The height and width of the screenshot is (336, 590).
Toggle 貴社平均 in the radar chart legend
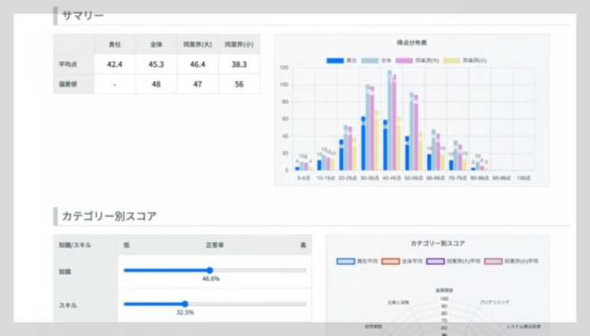(x=355, y=261)
